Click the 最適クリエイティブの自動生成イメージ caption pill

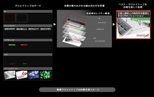[x=77, y=90]
